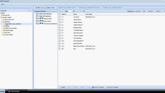Open the magnifier icon for row 1
The height and width of the screenshot is (93, 165).
pyautogui.click(x=63, y=17)
